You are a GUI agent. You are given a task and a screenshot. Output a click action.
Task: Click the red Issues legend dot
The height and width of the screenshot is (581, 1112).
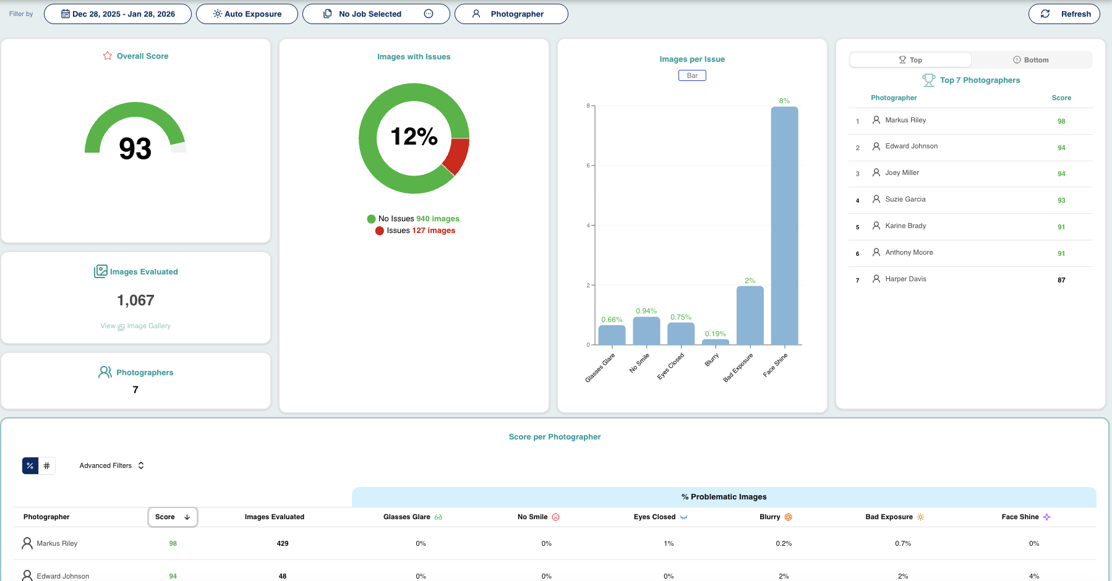click(380, 231)
